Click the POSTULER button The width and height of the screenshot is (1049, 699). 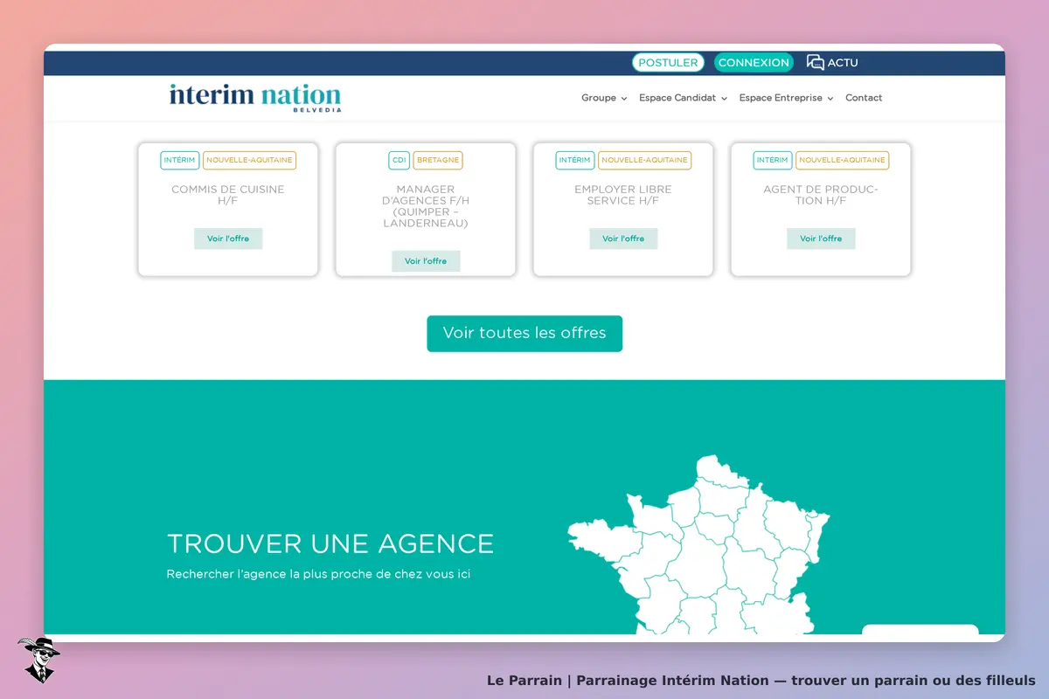668,63
